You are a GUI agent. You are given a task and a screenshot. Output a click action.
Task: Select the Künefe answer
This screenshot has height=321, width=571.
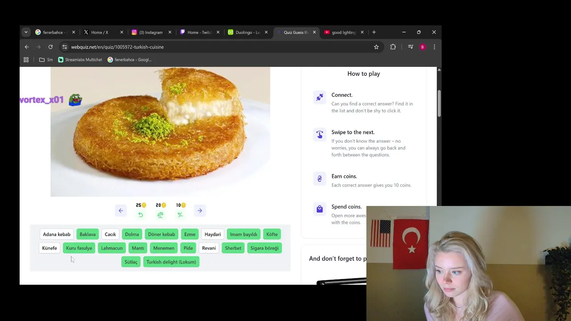[x=50, y=248]
